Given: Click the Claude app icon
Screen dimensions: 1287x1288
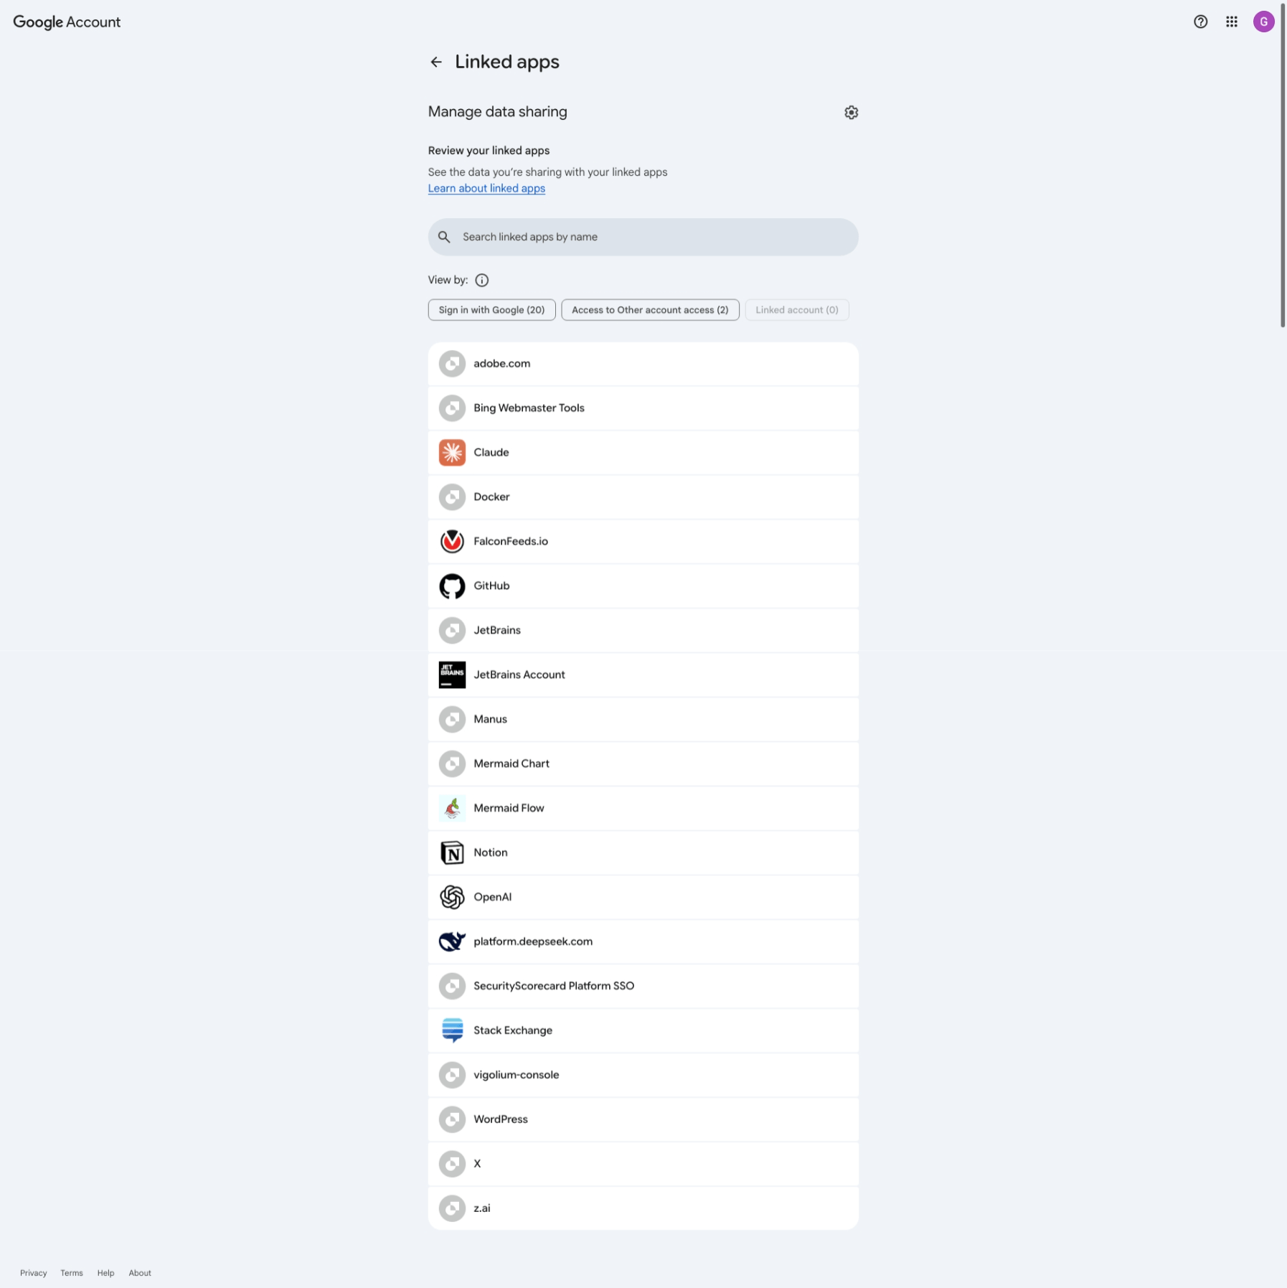Looking at the screenshot, I should (x=452, y=453).
